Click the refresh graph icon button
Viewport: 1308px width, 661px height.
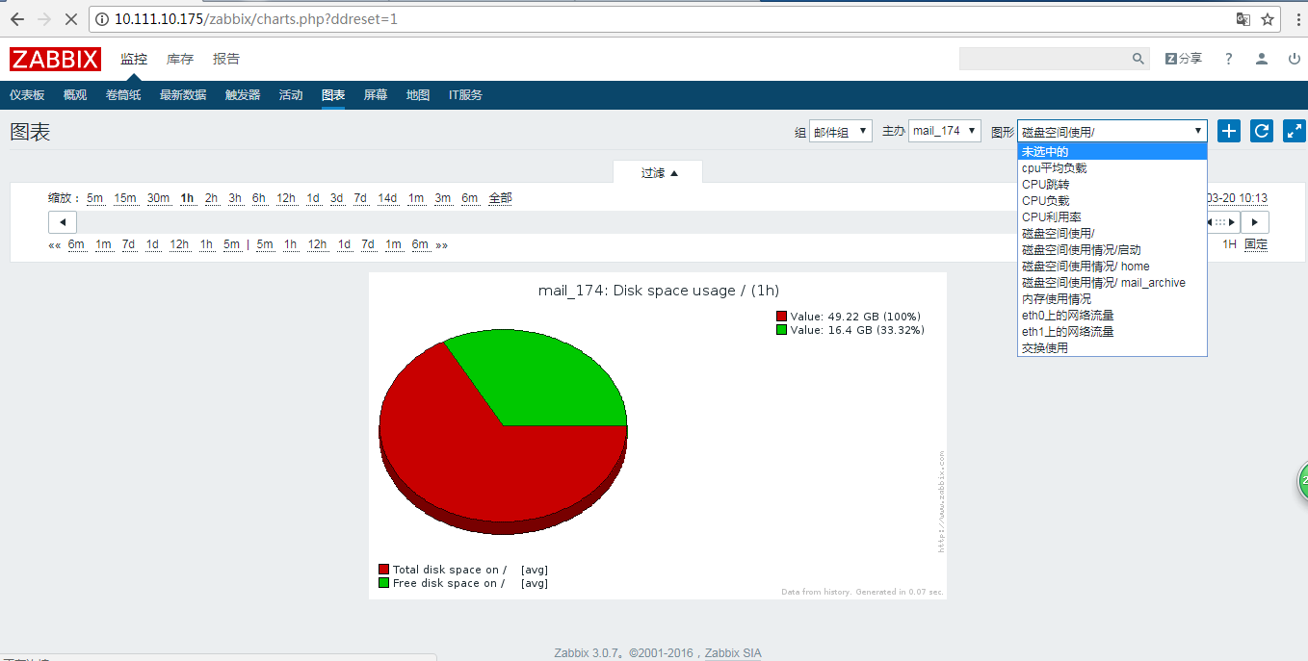(x=1262, y=132)
